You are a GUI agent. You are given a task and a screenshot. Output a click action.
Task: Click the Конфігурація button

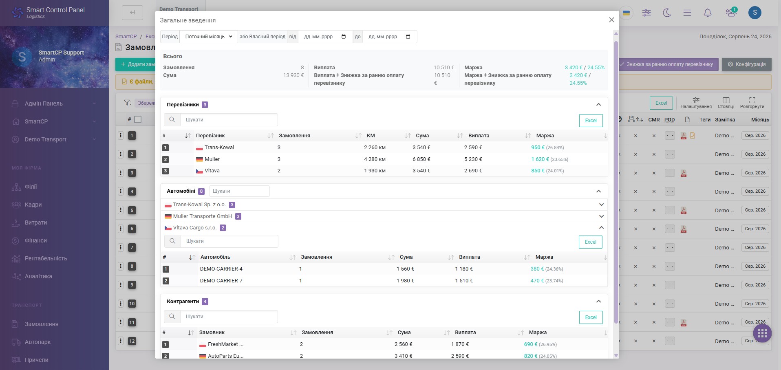[x=747, y=64]
